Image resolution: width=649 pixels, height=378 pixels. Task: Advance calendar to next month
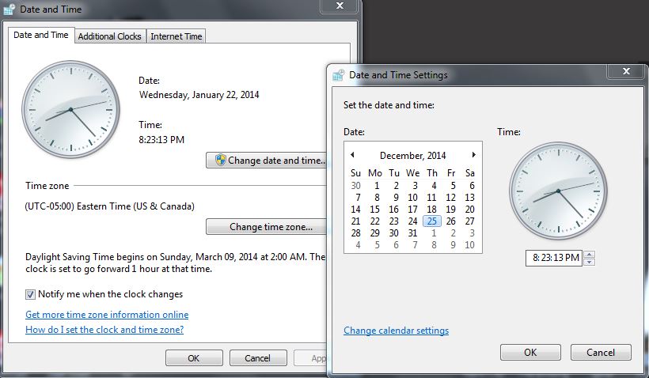(x=474, y=155)
